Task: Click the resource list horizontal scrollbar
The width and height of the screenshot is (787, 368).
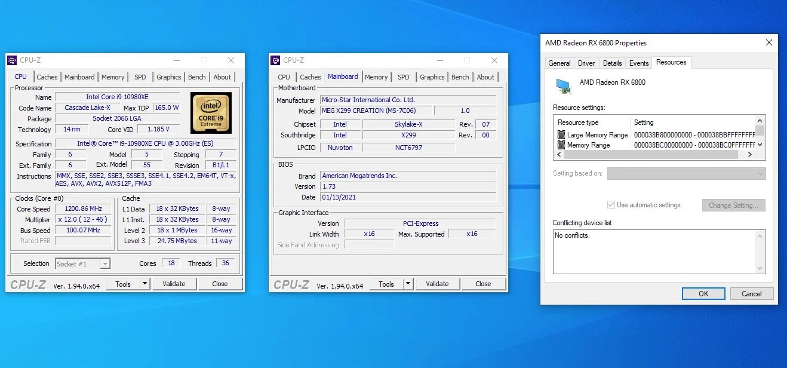Action: pyautogui.click(x=654, y=155)
